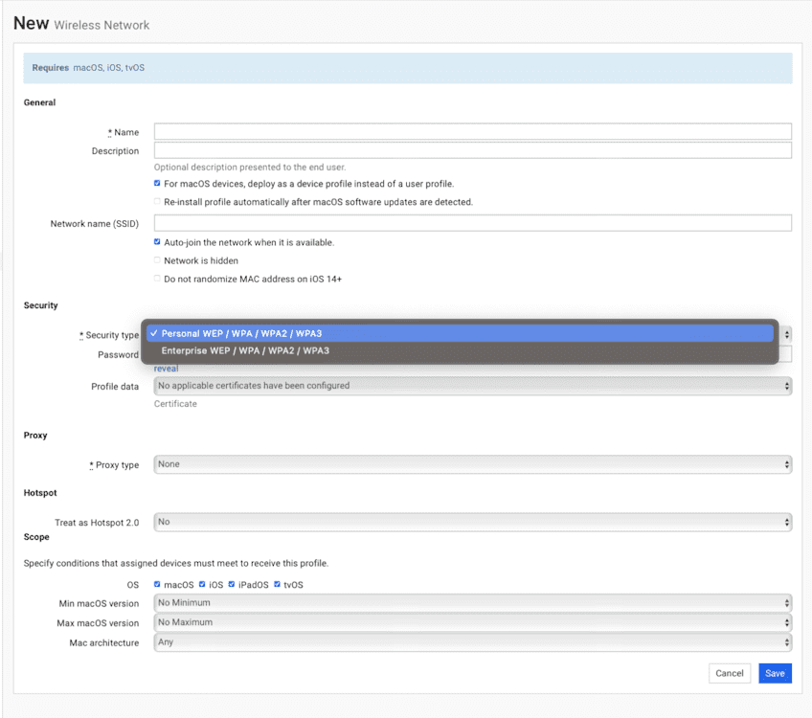Enable do not randomize MAC address option
This screenshot has height=718, width=812.
click(157, 278)
